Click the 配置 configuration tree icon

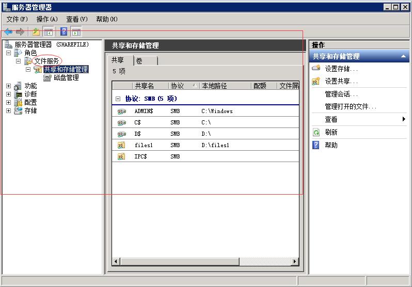click(x=18, y=102)
